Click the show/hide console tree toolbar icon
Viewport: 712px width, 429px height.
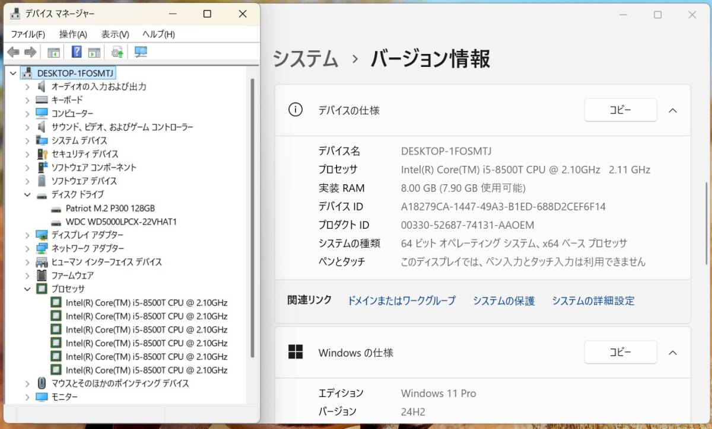pos(53,52)
